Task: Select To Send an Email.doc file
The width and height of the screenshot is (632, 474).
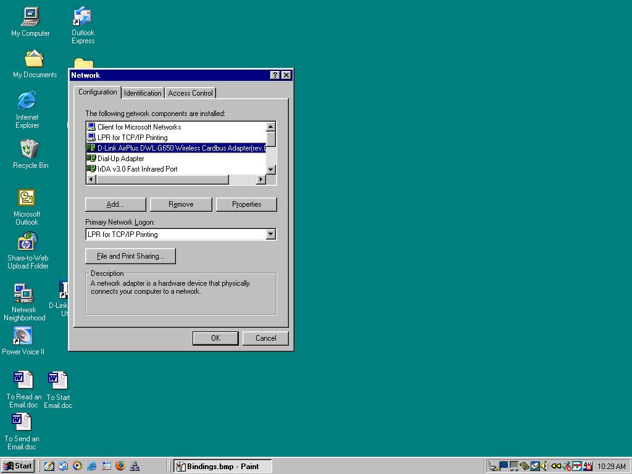Action: coord(22,431)
